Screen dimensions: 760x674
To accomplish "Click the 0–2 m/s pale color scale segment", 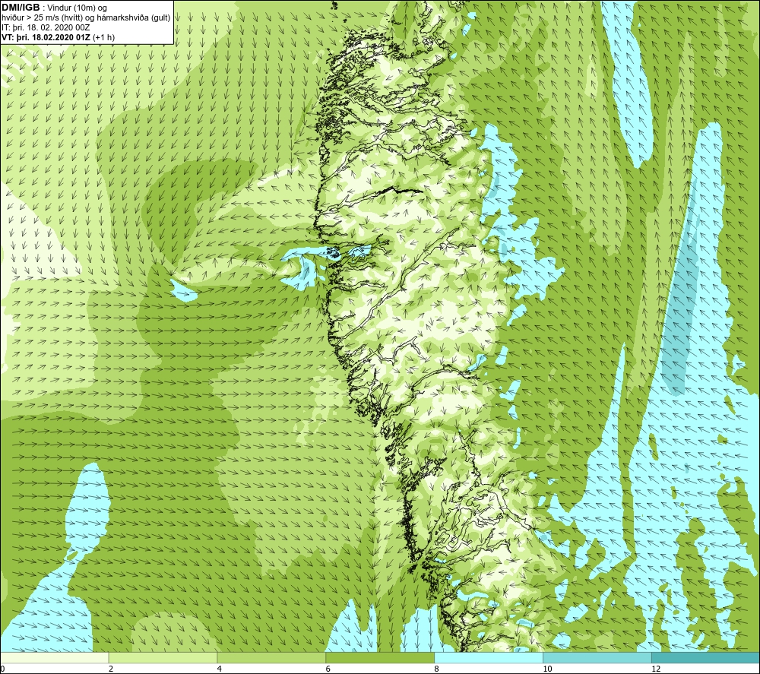I will [54, 657].
